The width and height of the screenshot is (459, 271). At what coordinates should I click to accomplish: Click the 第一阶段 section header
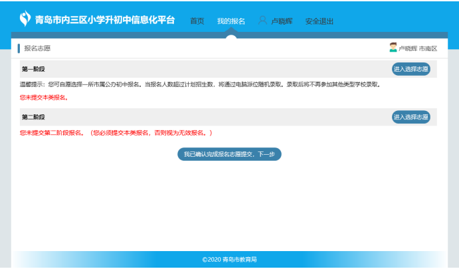tap(33, 69)
